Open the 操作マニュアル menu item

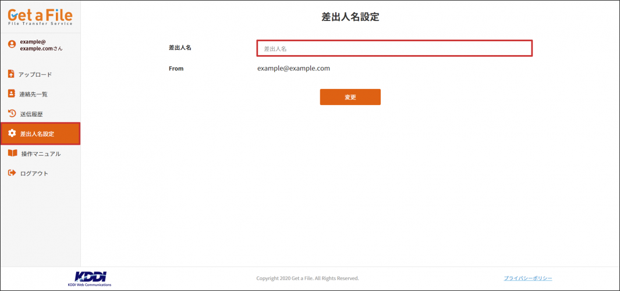(41, 154)
